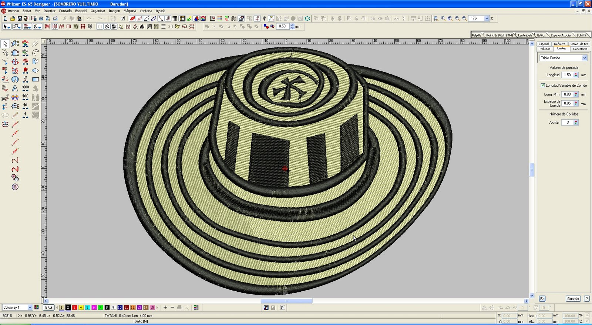The height and width of the screenshot is (325, 592).
Task: Select orange thread color swatch 12
Action: pos(133,308)
